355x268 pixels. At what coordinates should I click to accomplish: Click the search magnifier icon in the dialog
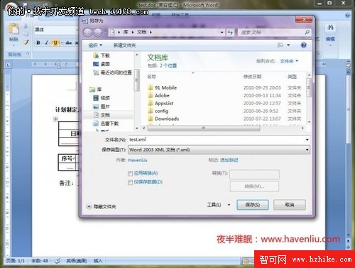coord(307,32)
